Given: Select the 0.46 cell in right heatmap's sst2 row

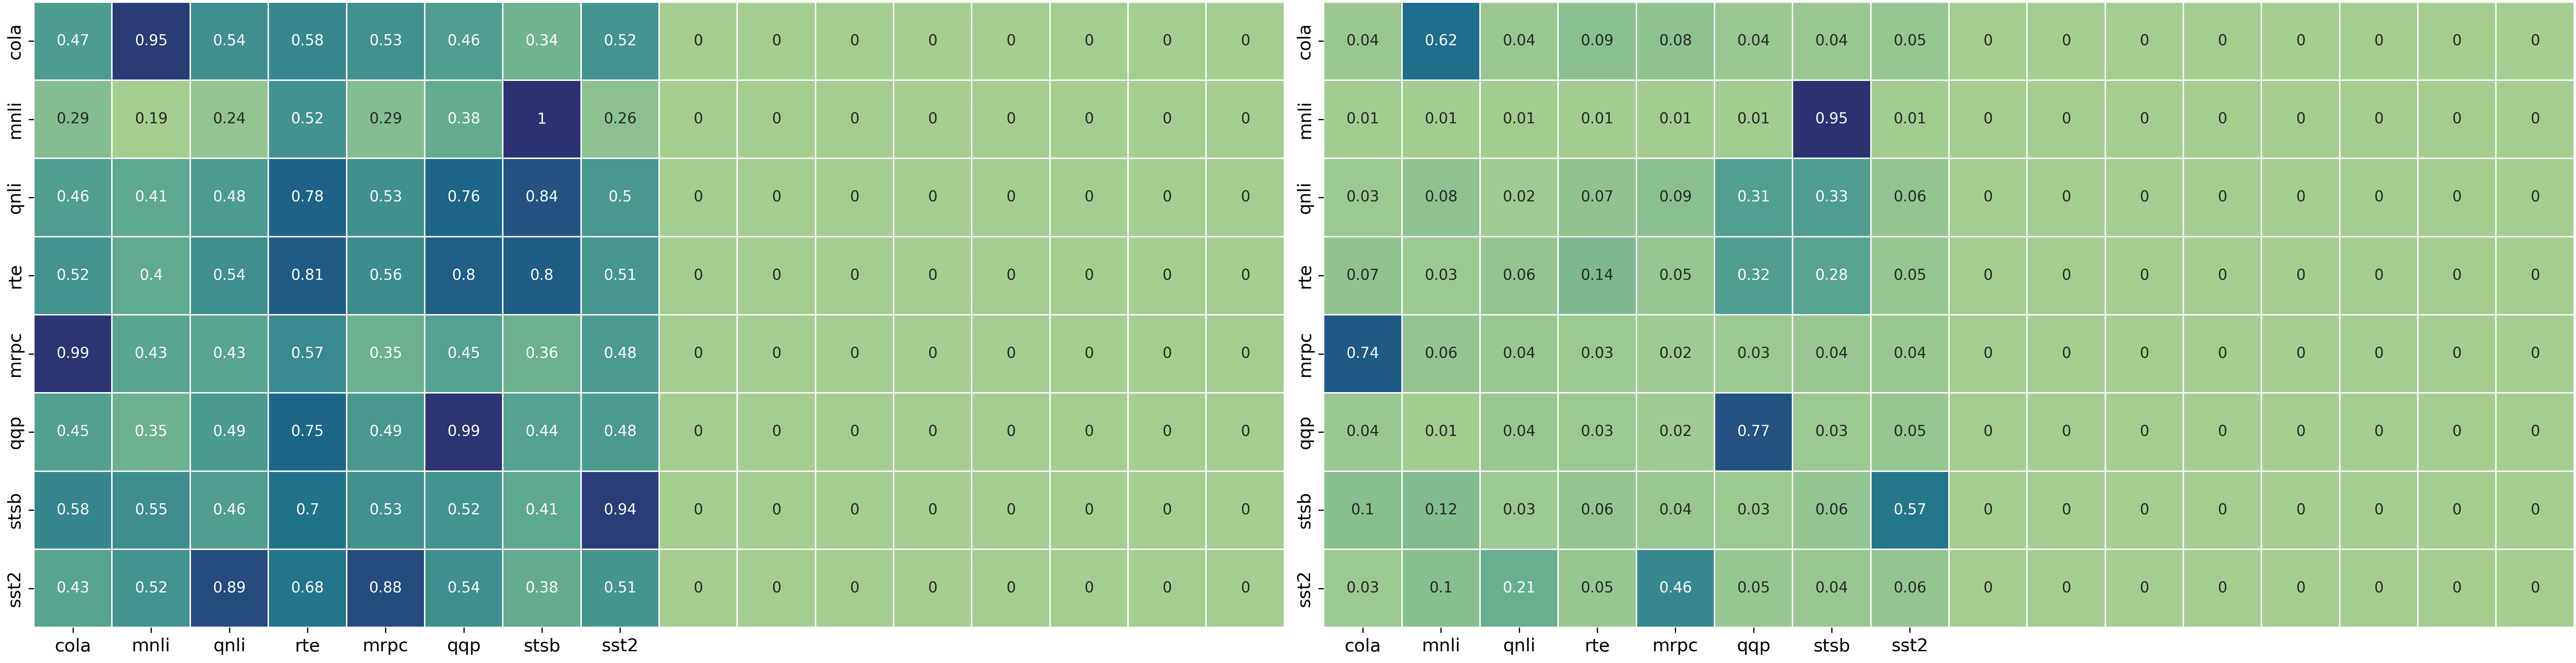Looking at the screenshot, I should click(x=1675, y=587).
